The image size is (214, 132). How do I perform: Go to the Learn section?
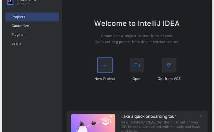(x=16, y=43)
